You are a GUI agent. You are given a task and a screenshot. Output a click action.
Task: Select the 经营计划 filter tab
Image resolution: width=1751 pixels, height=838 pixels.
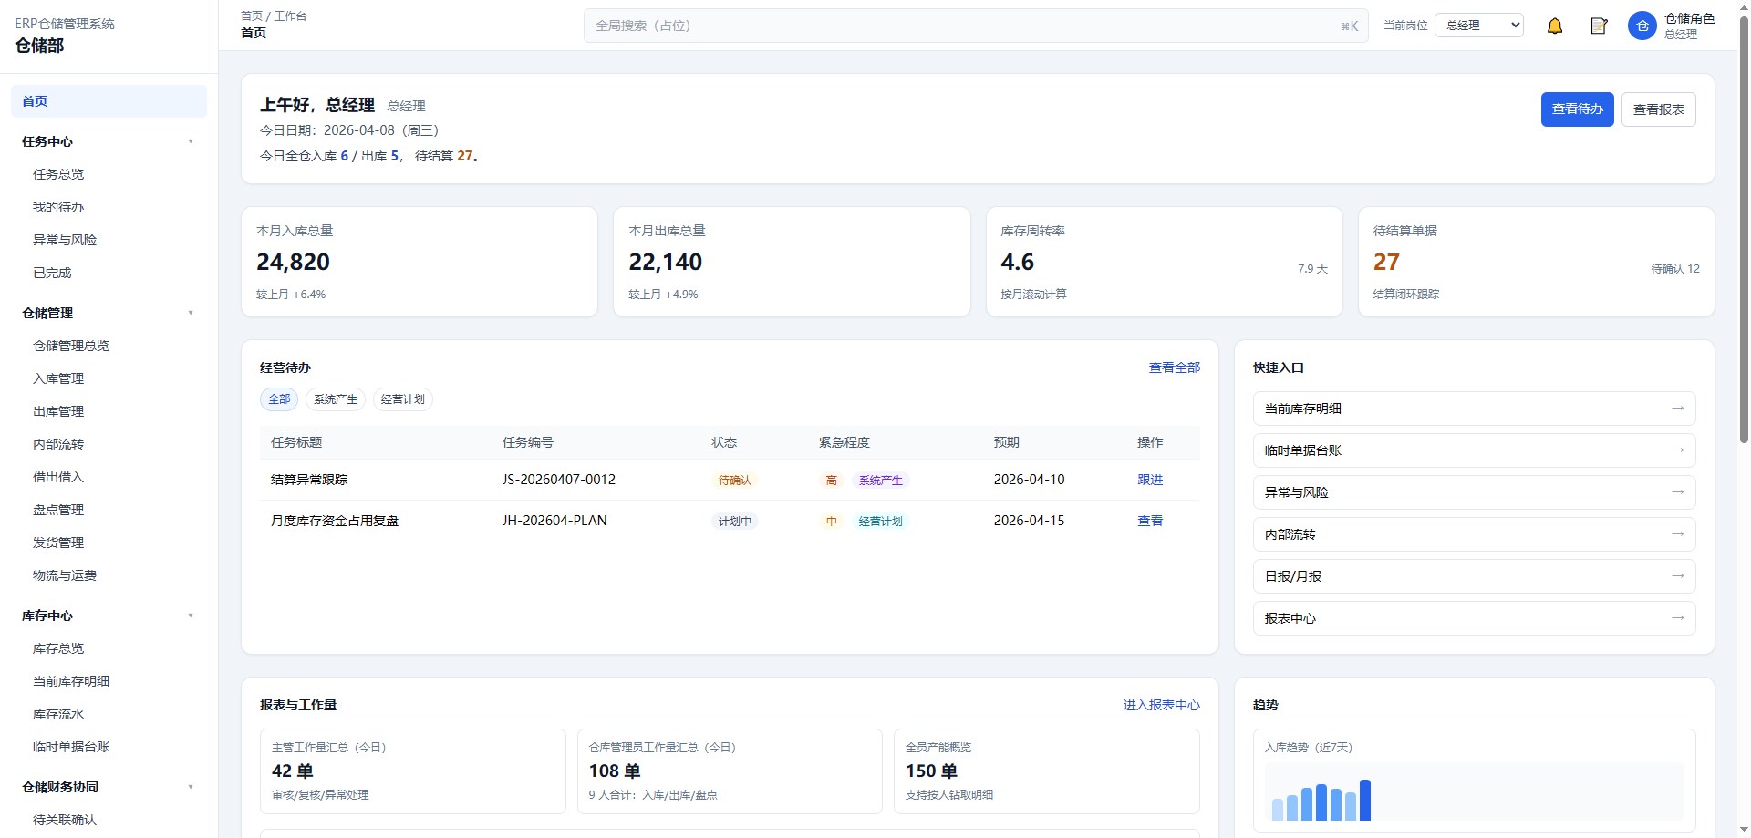(402, 399)
